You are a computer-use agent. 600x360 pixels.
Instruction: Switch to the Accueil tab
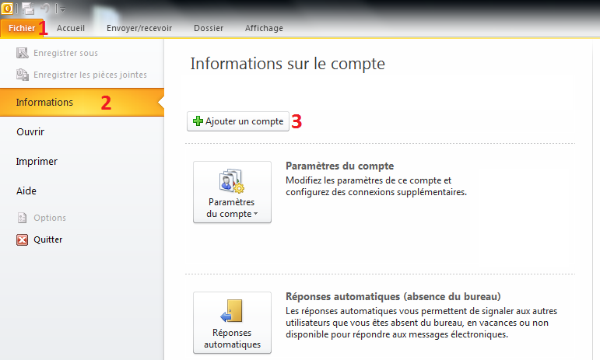pyautogui.click(x=71, y=28)
